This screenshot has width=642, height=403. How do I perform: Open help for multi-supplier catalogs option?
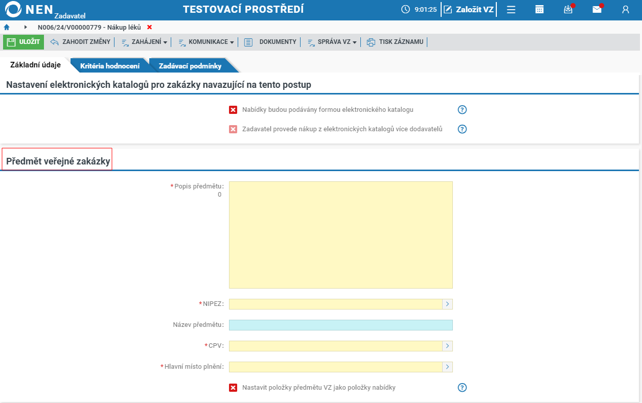pos(462,129)
